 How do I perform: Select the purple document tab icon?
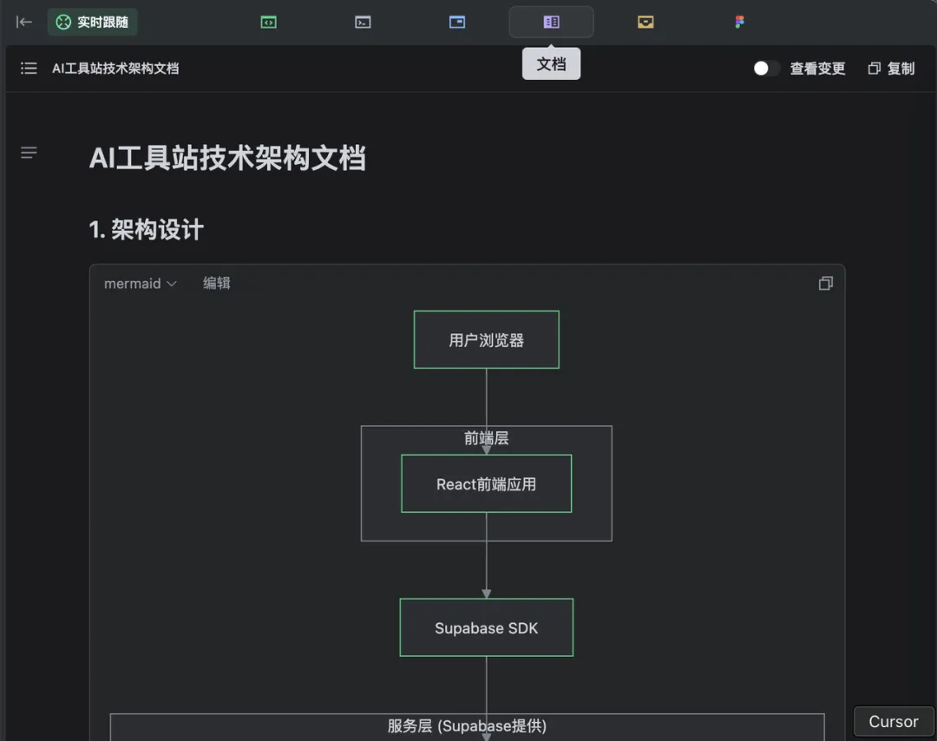(x=551, y=22)
